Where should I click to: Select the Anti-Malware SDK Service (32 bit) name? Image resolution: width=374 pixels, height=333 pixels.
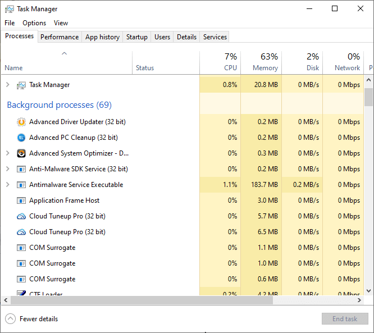[79, 169]
